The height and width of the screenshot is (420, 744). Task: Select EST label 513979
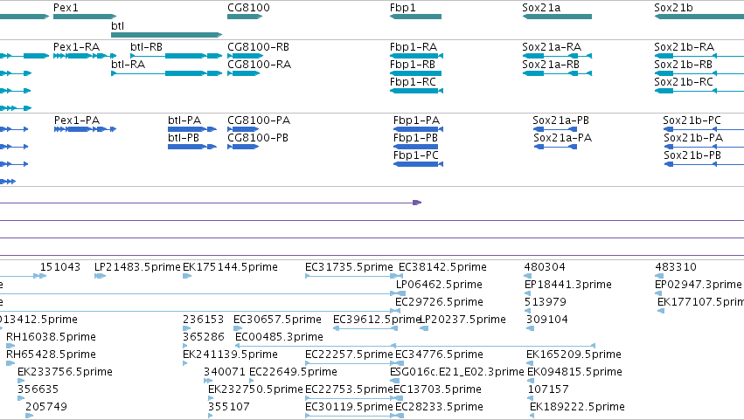(x=546, y=302)
